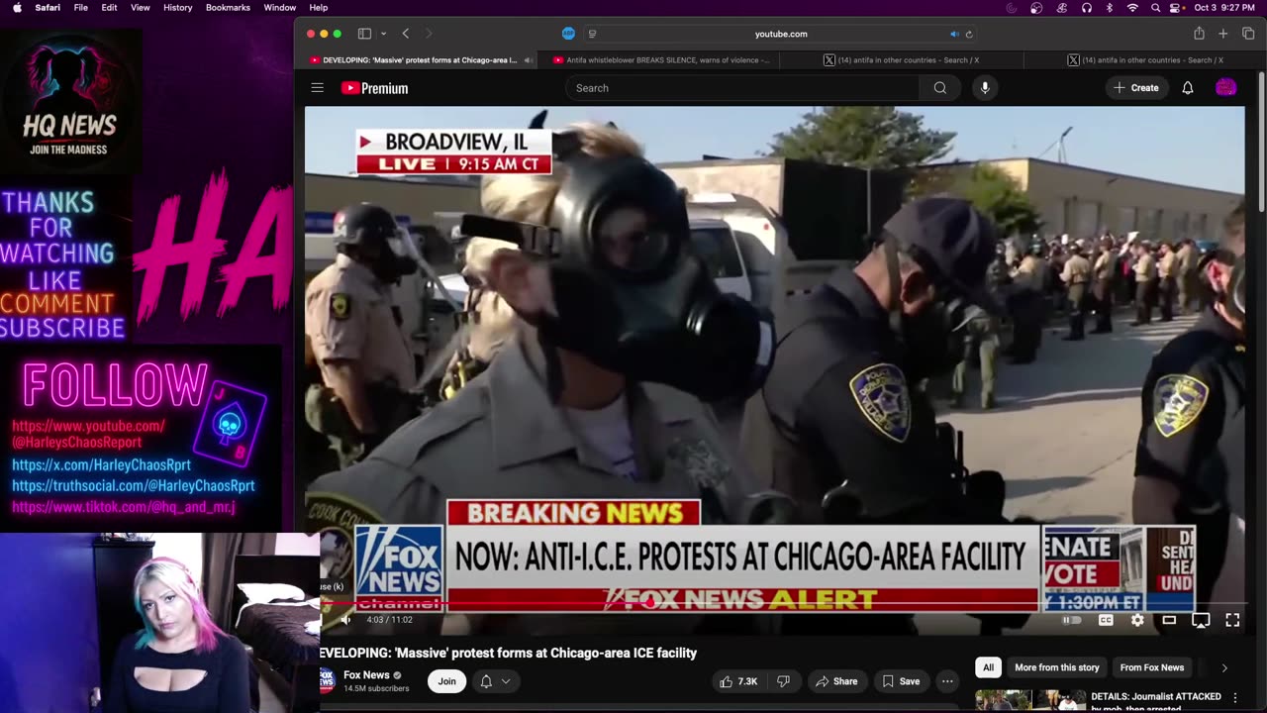Select More from this story chip
Image resolution: width=1267 pixels, height=713 pixels.
pyautogui.click(x=1057, y=667)
